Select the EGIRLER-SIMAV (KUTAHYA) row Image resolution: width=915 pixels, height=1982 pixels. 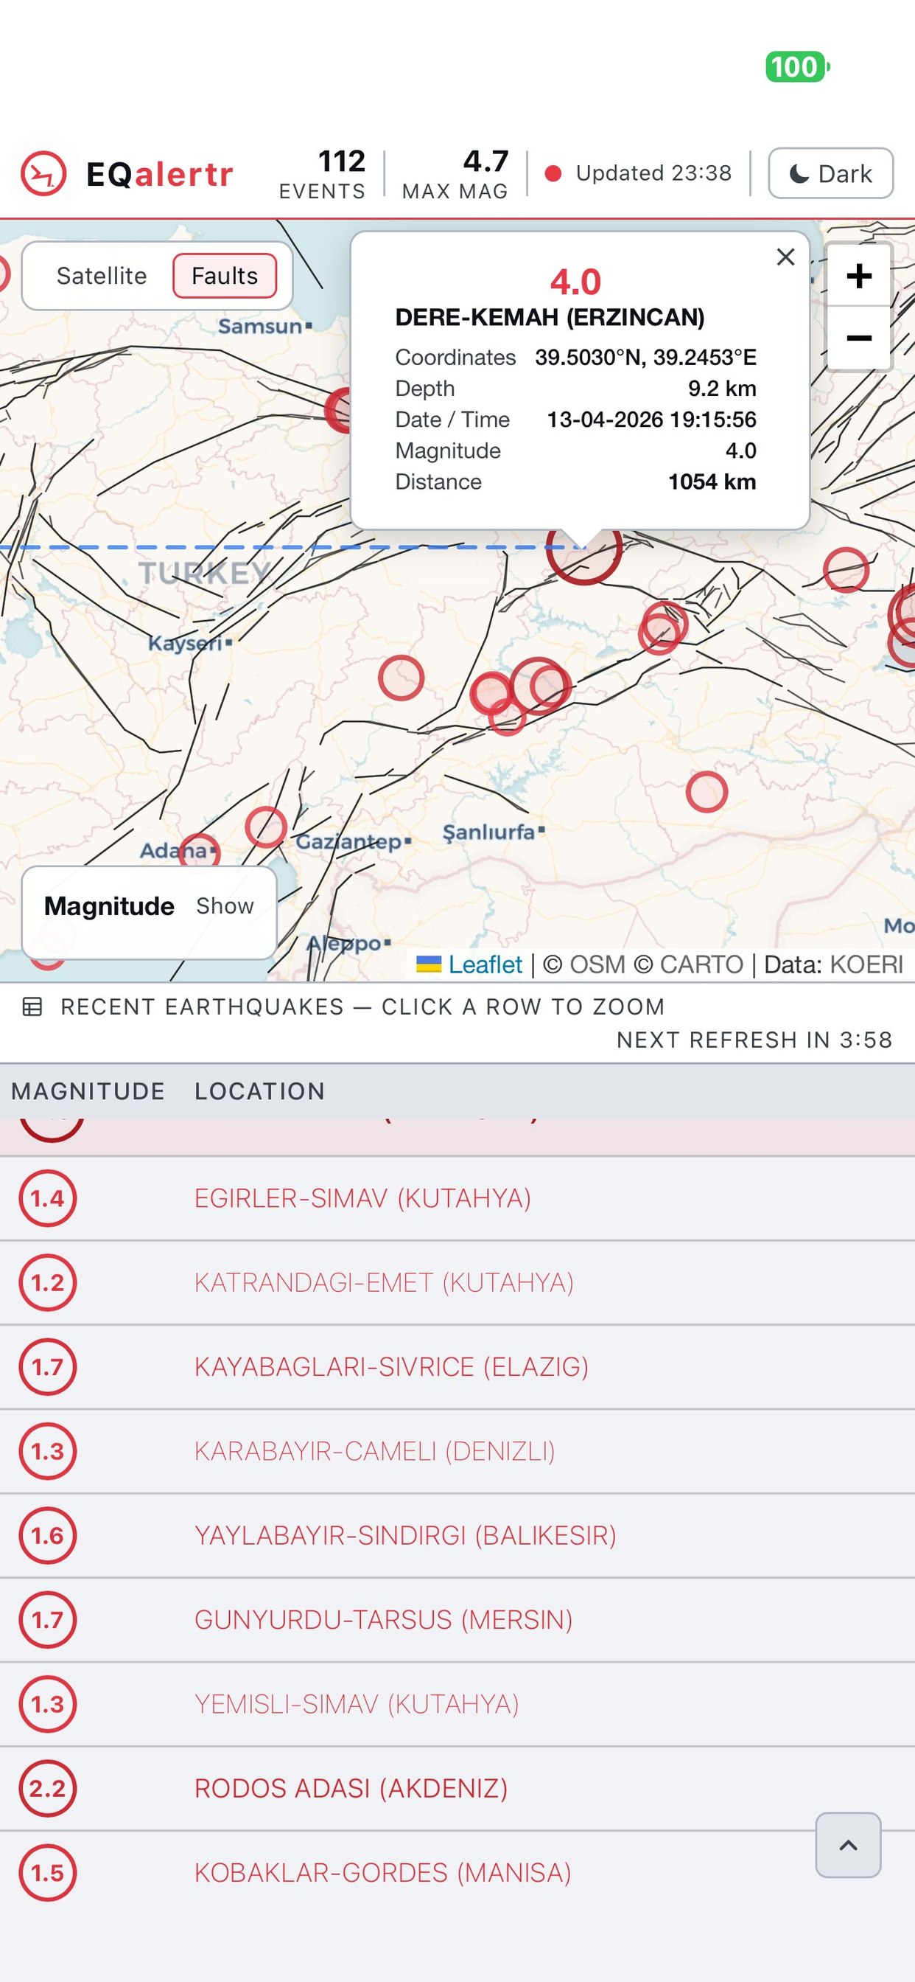click(458, 1198)
